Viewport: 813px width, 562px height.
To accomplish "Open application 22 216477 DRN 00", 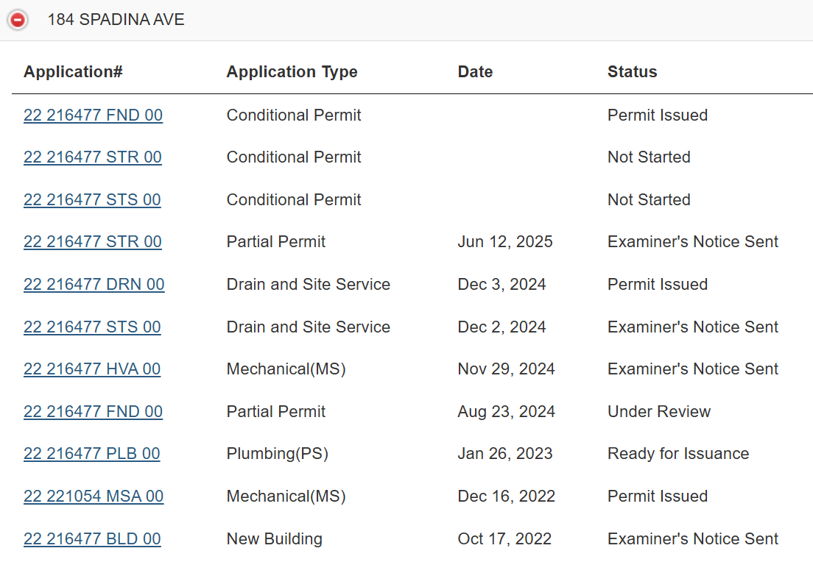I will point(94,285).
